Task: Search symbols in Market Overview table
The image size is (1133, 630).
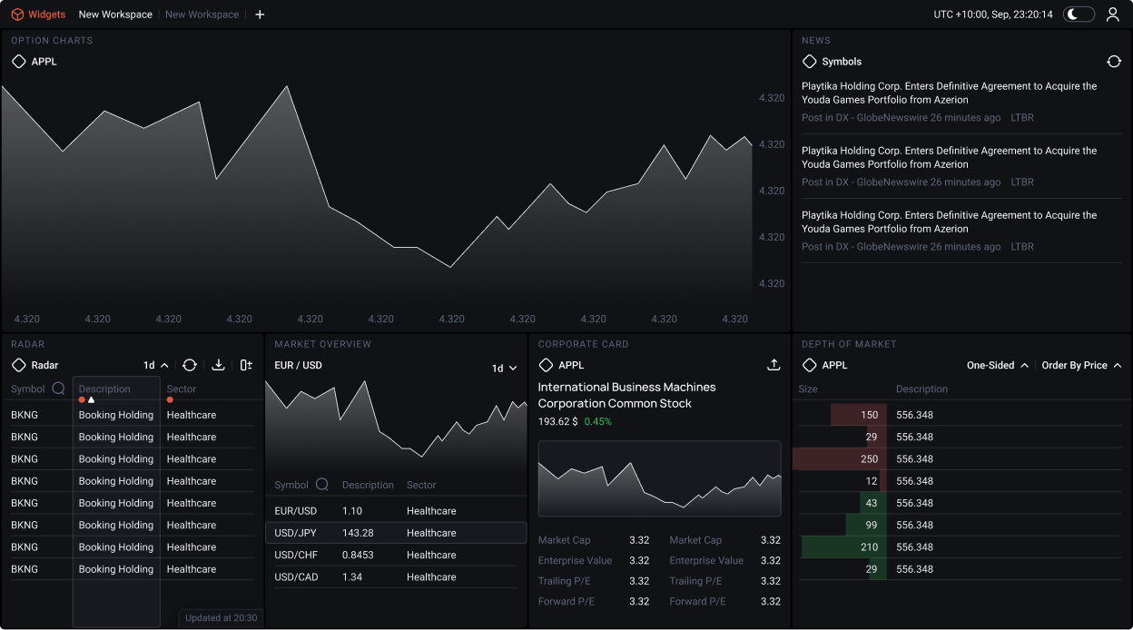Action: 321,485
